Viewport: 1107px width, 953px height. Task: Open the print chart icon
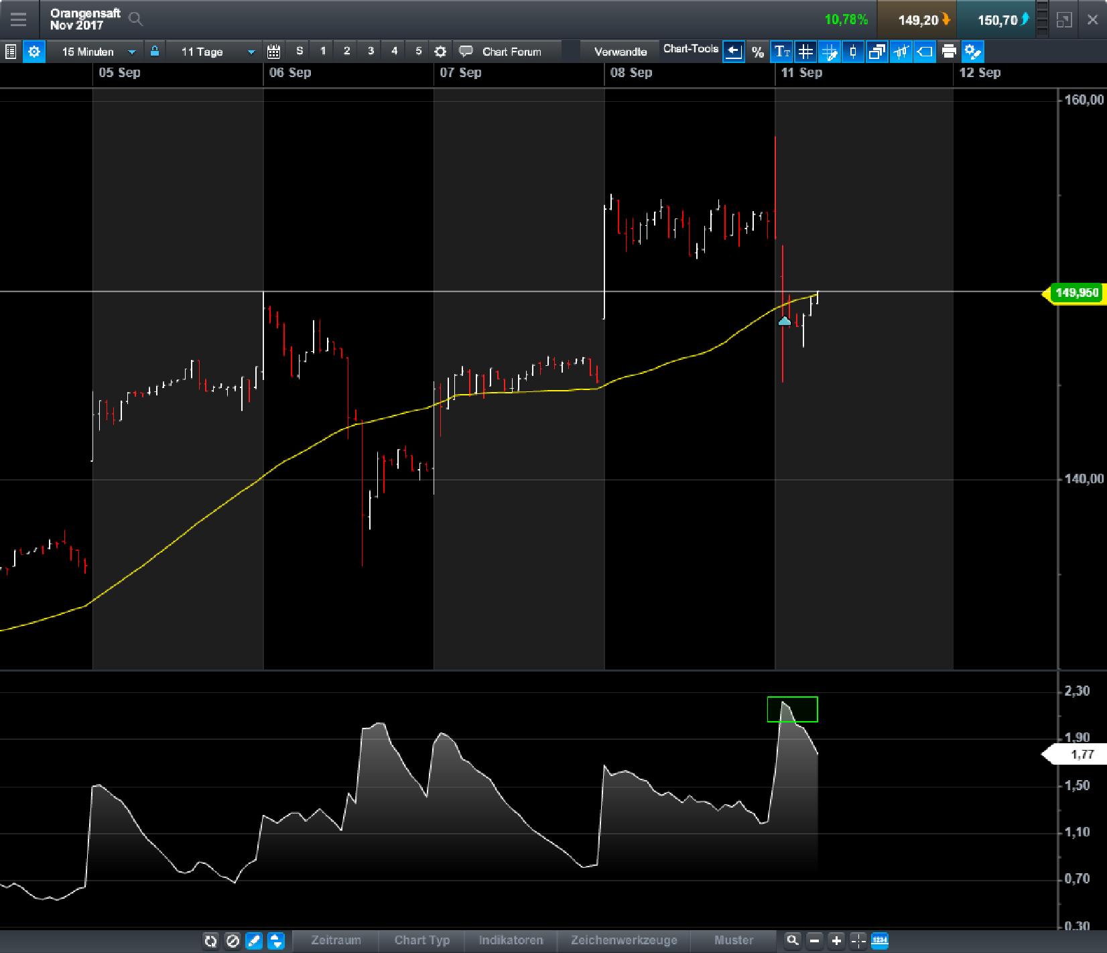point(948,52)
